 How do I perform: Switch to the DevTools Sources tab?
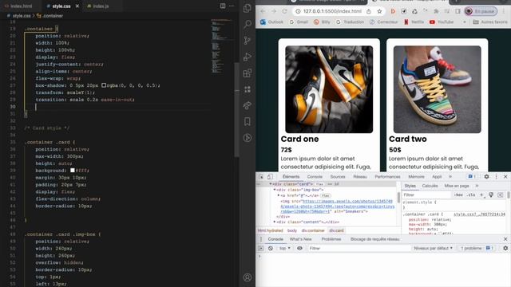tap(338, 177)
